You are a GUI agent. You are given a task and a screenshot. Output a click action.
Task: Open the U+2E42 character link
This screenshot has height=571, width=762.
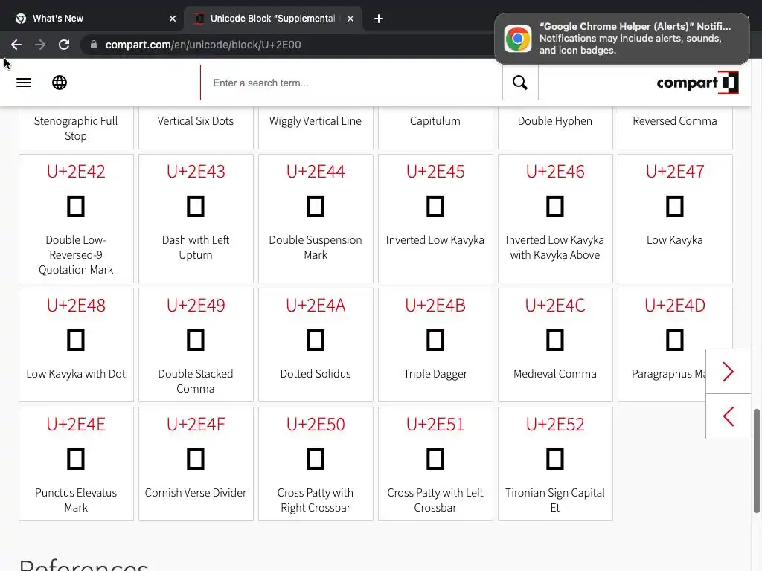tap(76, 172)
